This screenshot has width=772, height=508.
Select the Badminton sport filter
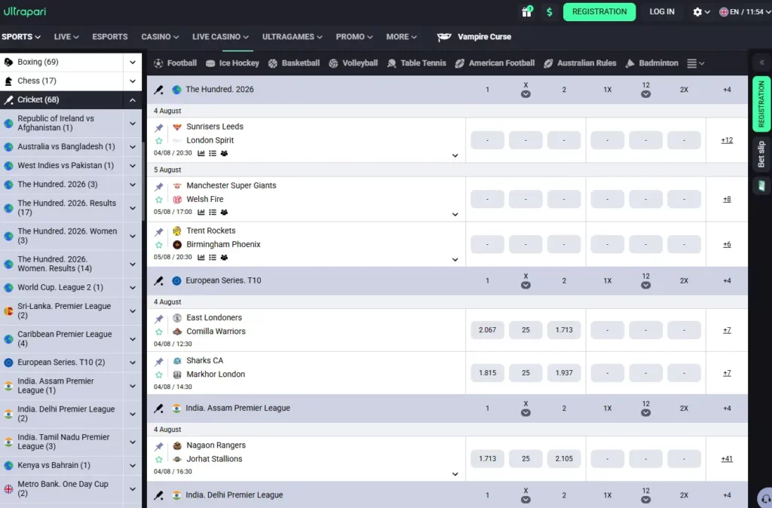pos(652,63)
